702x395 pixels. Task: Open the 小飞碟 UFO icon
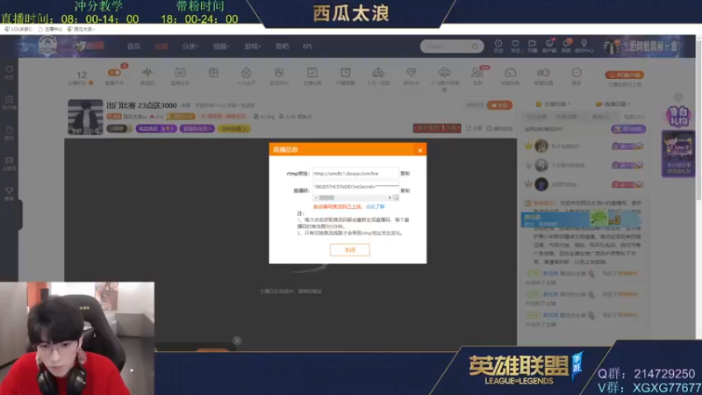point(444,73)
